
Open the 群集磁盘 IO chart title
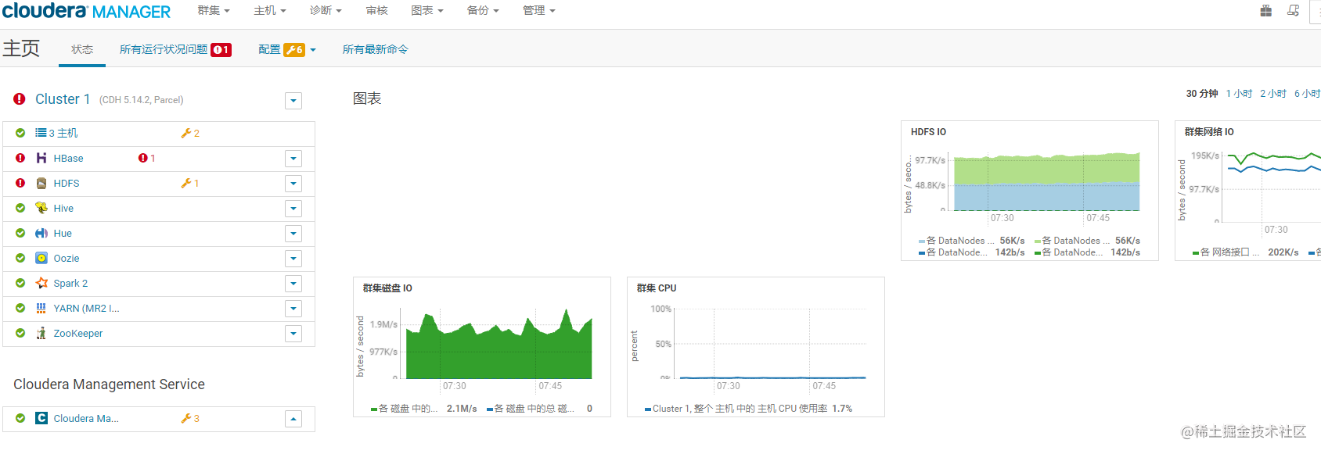387,288
